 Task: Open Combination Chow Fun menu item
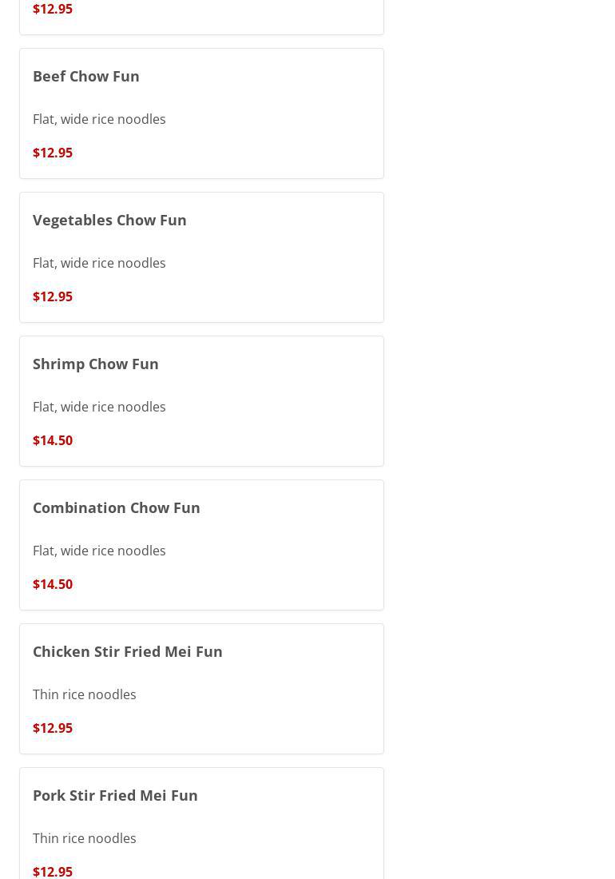point(117,507)
